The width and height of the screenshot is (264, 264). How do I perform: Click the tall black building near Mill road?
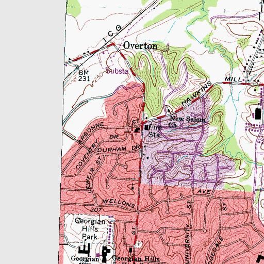pyautogui.click(x=258, y=114)
